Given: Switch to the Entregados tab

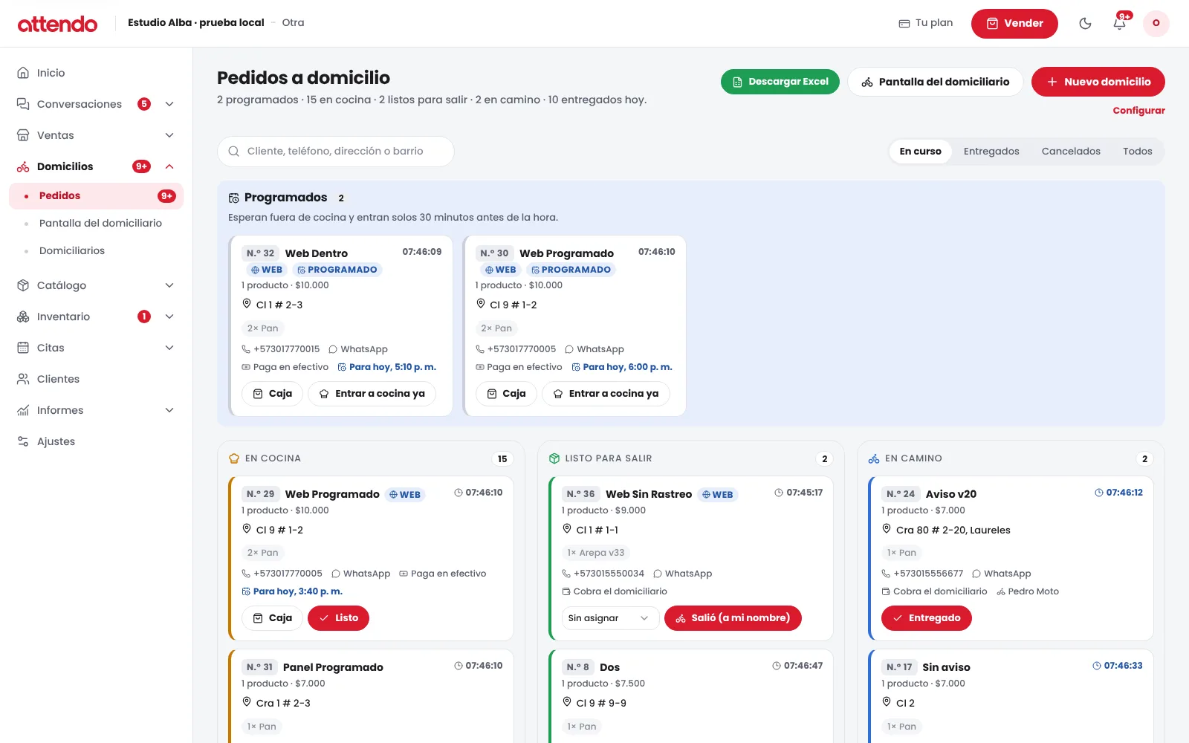Looking at the screenshot, I should click(991, 152).
